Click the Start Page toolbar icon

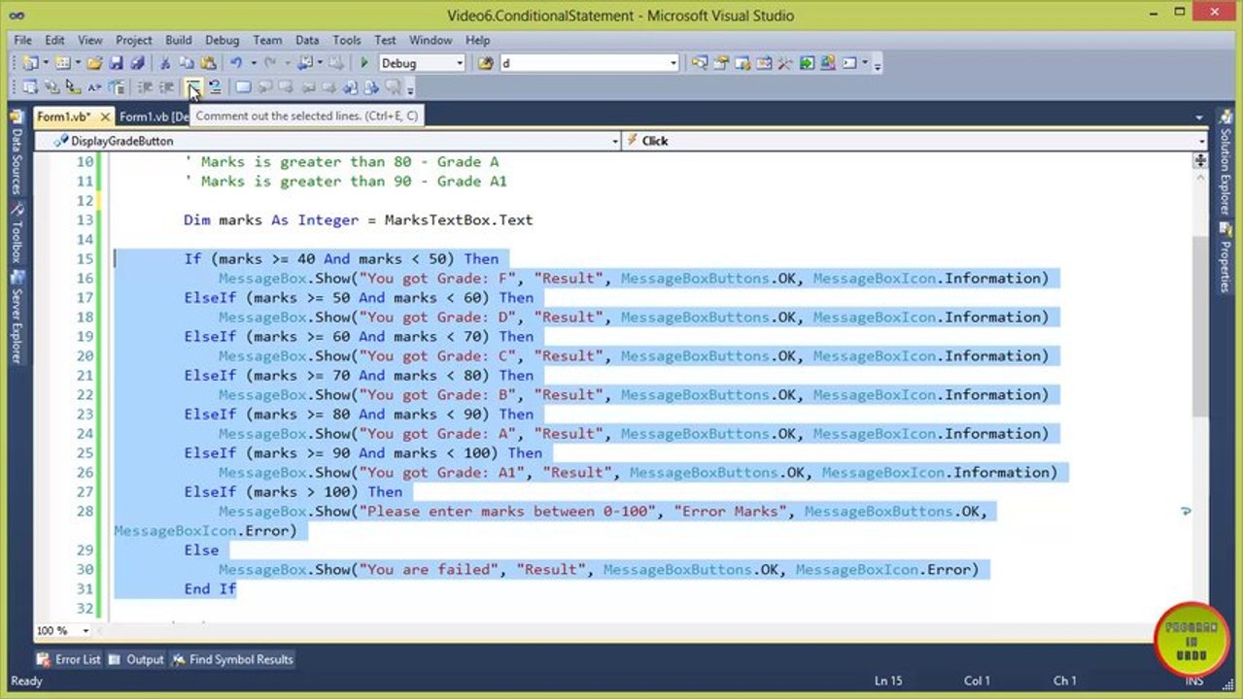(x=806, y=63)
